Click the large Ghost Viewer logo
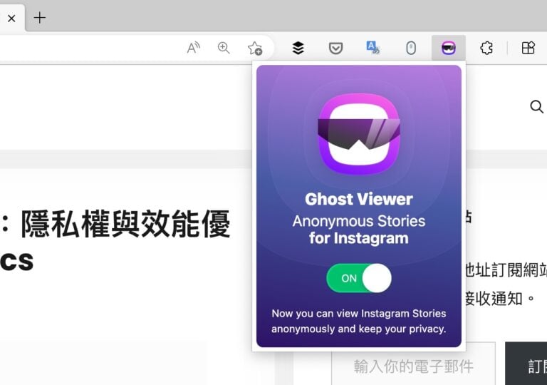Viewport: 547px width, 385px height. (x=359, y=134)
